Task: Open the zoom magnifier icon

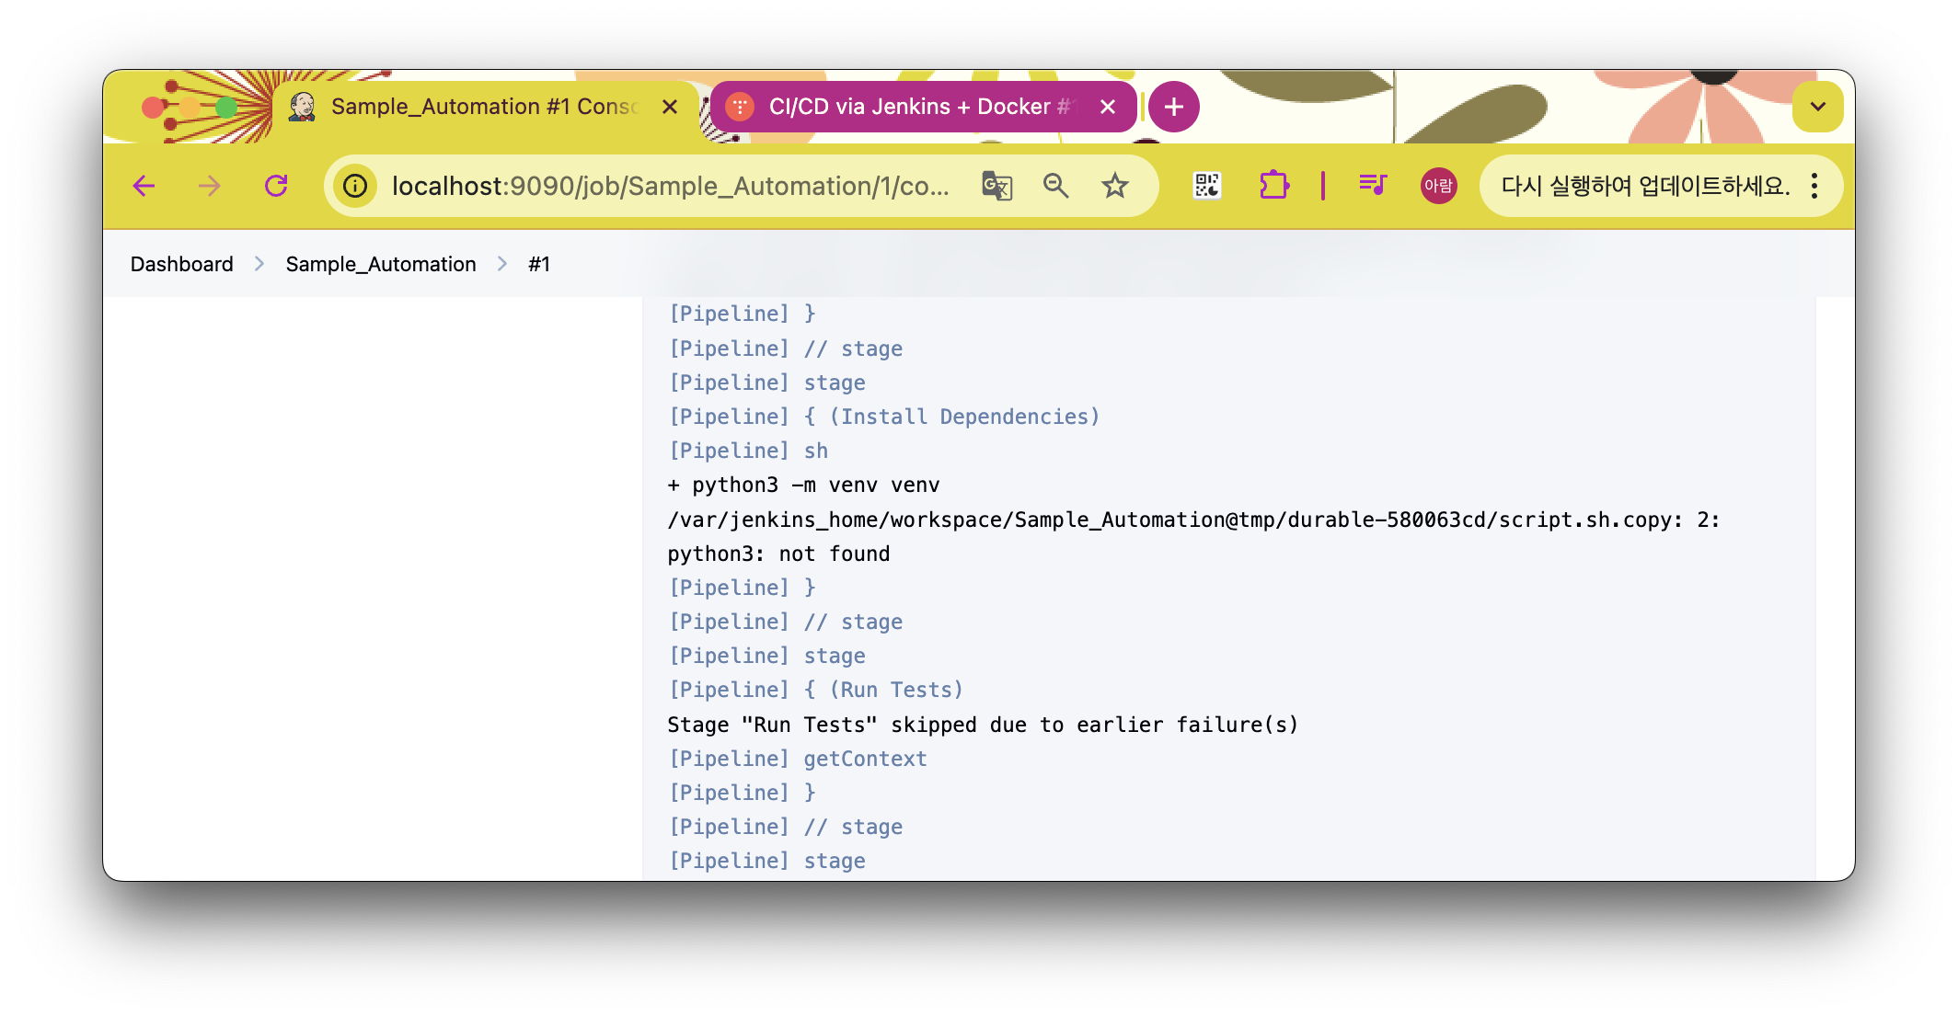Action: click(x=1055, y=186)
